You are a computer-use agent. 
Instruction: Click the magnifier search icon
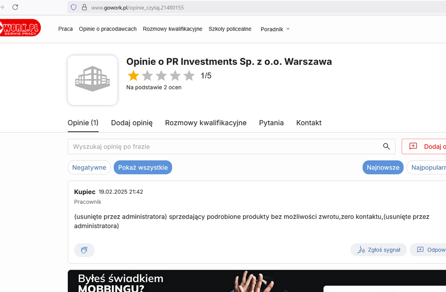point(386,146)
